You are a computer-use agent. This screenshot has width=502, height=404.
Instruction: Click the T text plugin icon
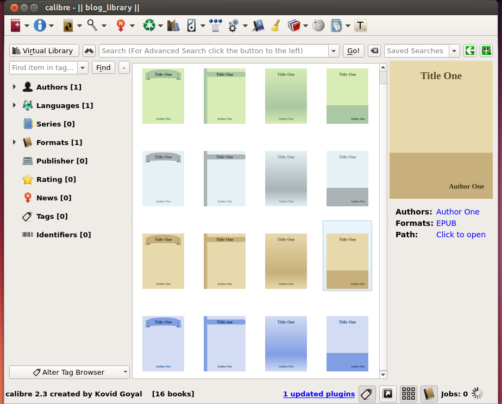(x=361, y=26)
